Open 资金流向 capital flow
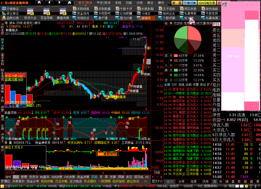261x189 pixels. point(81,13)
